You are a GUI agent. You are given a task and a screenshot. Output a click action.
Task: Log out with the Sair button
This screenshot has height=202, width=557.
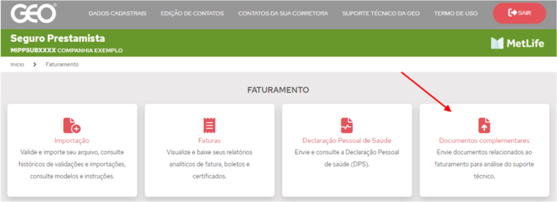(519, 13)
